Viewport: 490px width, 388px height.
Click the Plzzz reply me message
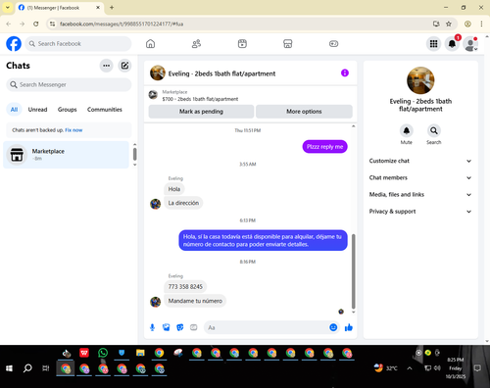(324, 147)
